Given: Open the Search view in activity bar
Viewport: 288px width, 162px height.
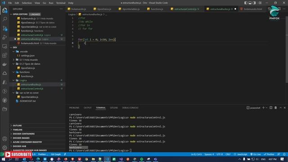Looking at the screenshot, I should (x=4, y=19).
